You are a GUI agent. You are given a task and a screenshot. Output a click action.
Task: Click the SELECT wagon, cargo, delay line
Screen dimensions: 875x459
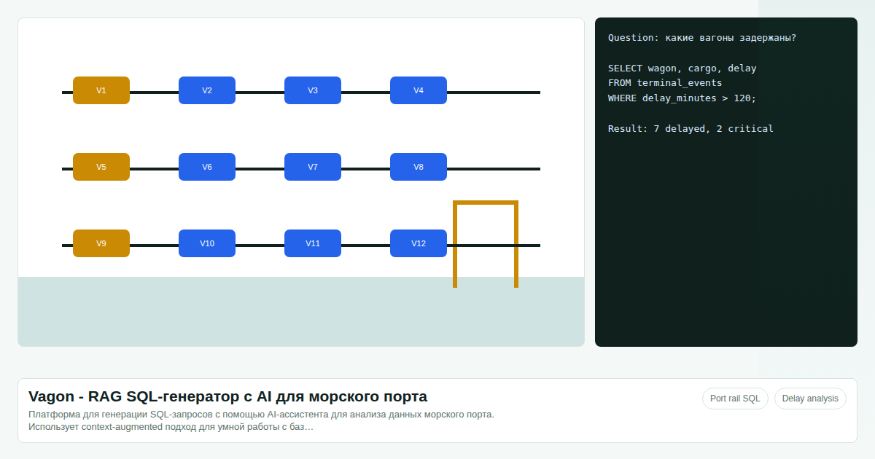point(682,68)
